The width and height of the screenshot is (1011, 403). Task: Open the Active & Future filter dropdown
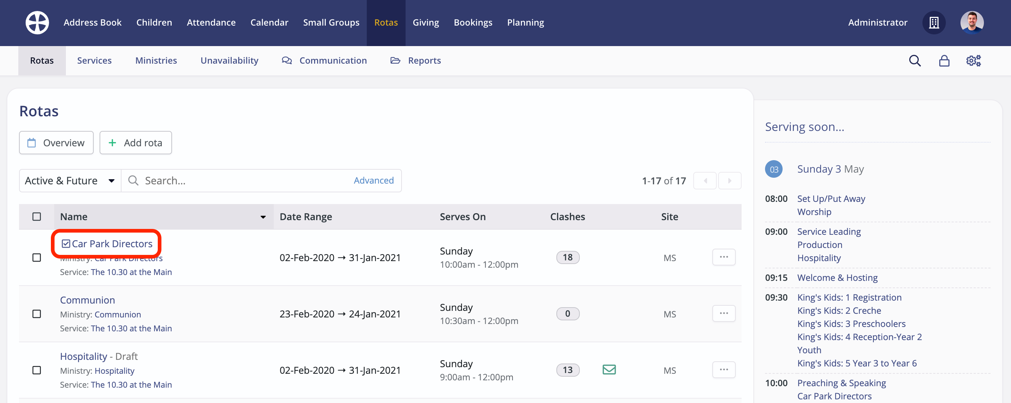click(70, 180)
